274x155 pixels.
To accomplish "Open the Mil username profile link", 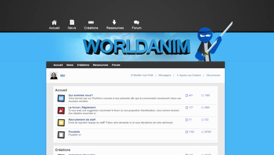I will (63, 76).
